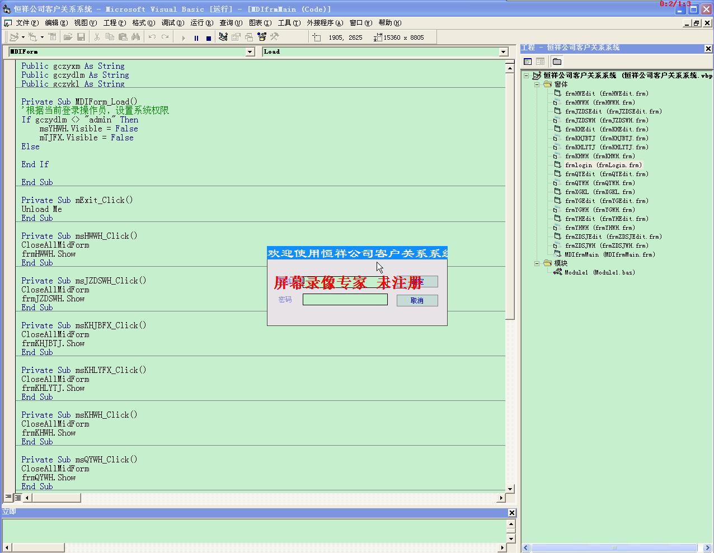714x553 pixels.
Task: Open the 工具(T) menu
Action: pos(289,23)
